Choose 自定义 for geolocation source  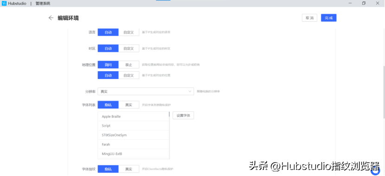(128, 75)
